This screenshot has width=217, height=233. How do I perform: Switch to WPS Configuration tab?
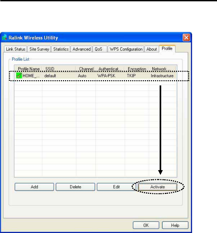coord(126,49)
